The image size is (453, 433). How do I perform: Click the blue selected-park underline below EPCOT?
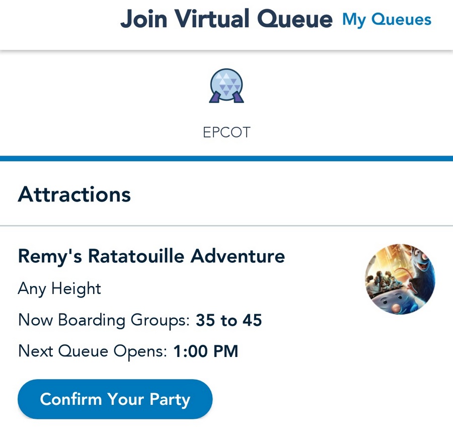(x=226, y=159)
